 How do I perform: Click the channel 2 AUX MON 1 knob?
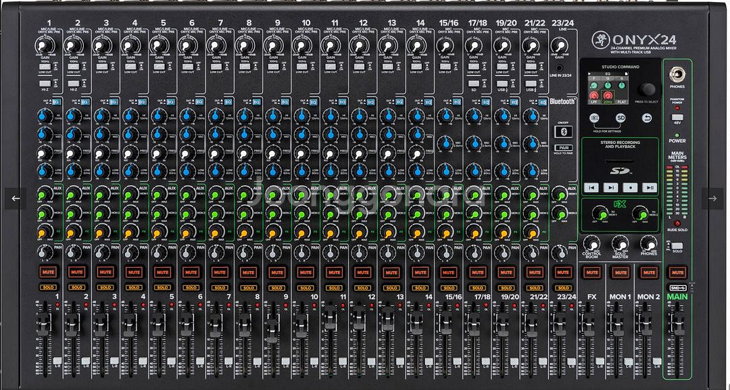(x=72, y=193)
